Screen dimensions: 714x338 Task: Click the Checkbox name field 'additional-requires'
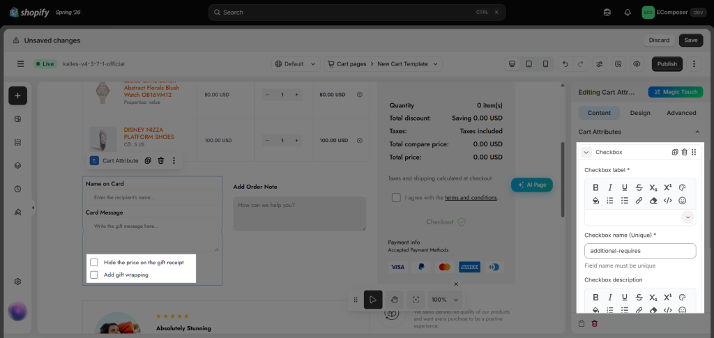640,251
